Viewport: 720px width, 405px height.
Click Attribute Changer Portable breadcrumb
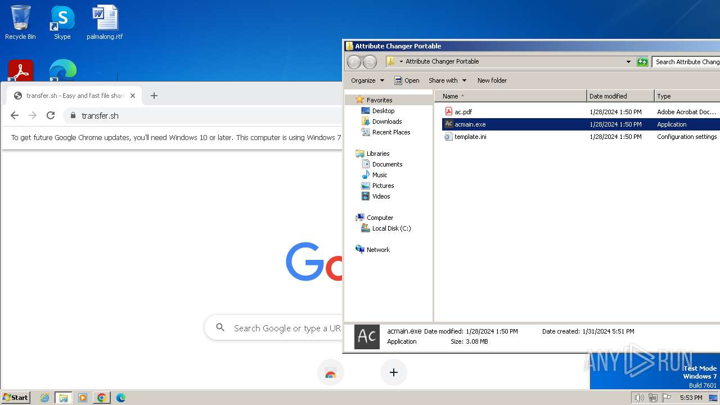coord(442,61)
